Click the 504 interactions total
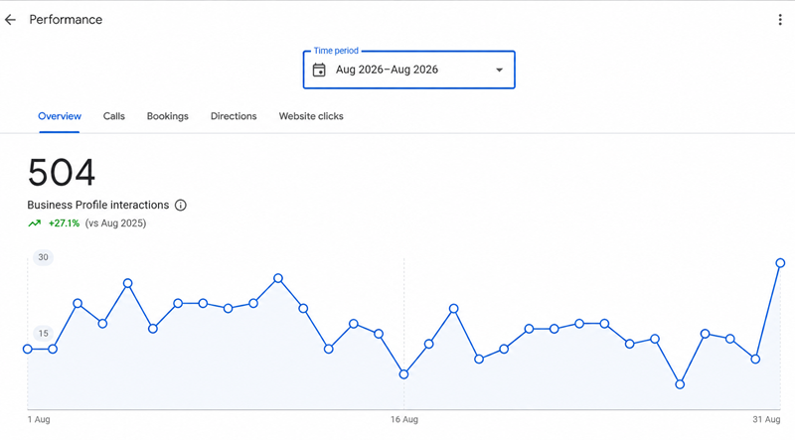This screenshot has width=795, height=440. 62,173
